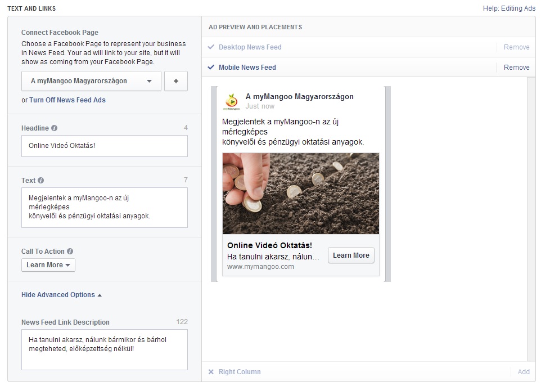Click the AD PREVIEW AND PLACEMENTS heading

point(255,27)
